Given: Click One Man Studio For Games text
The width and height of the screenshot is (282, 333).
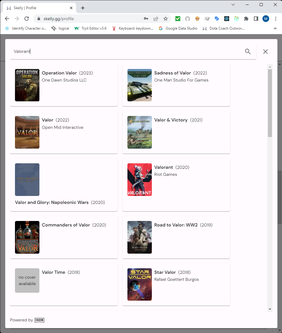Looking at the screenshot, I should [181, 80].
